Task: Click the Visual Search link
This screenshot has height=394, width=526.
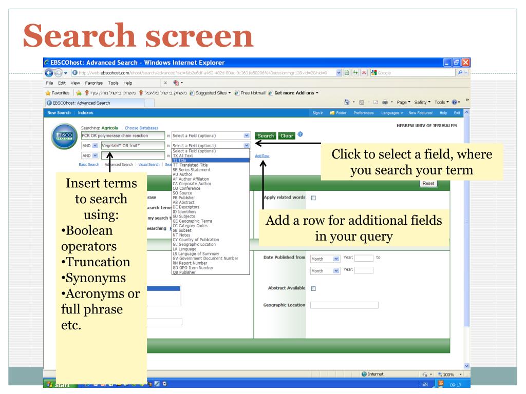Action: click(x=149, y=165)
